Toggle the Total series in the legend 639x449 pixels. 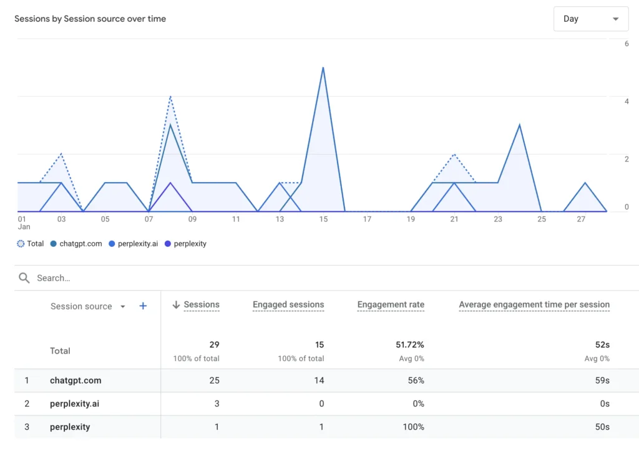(30, 244)
